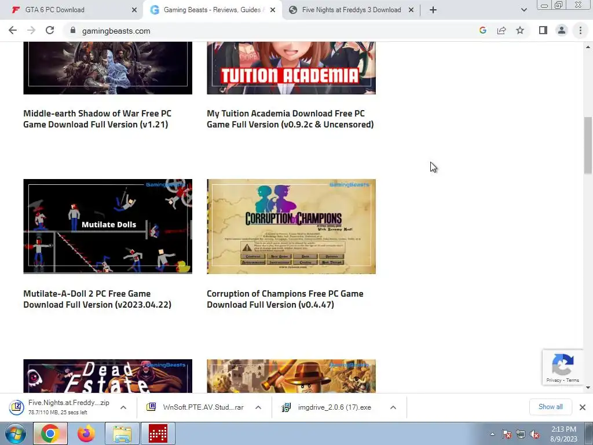Expand the tab search dropdown
The height and width of the screenshot is (445, 593).
(x=524, y=10)
